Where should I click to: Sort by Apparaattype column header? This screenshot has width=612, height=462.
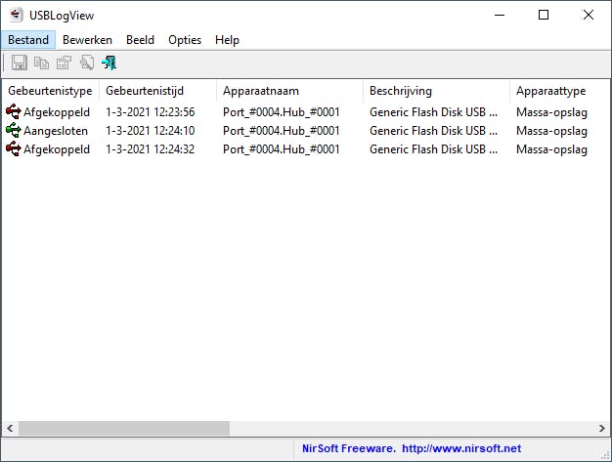560,91
